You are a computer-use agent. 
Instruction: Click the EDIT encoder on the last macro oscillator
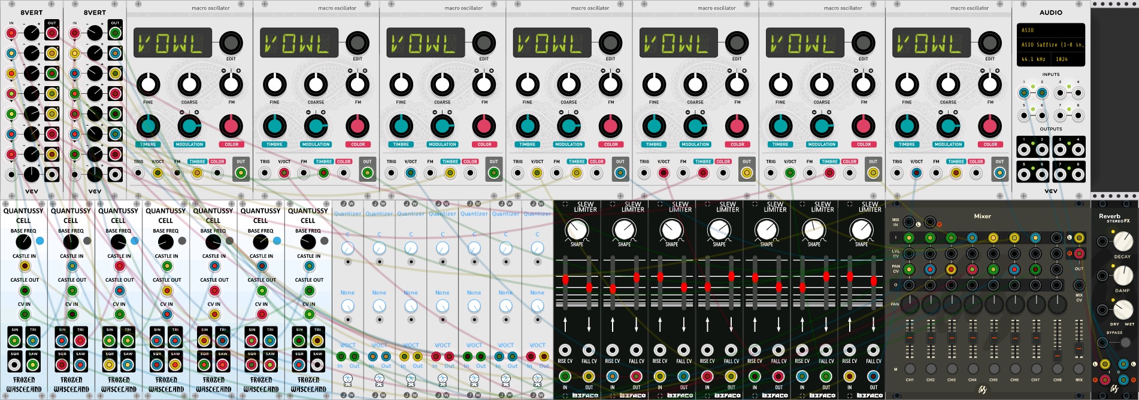[990, 43]
